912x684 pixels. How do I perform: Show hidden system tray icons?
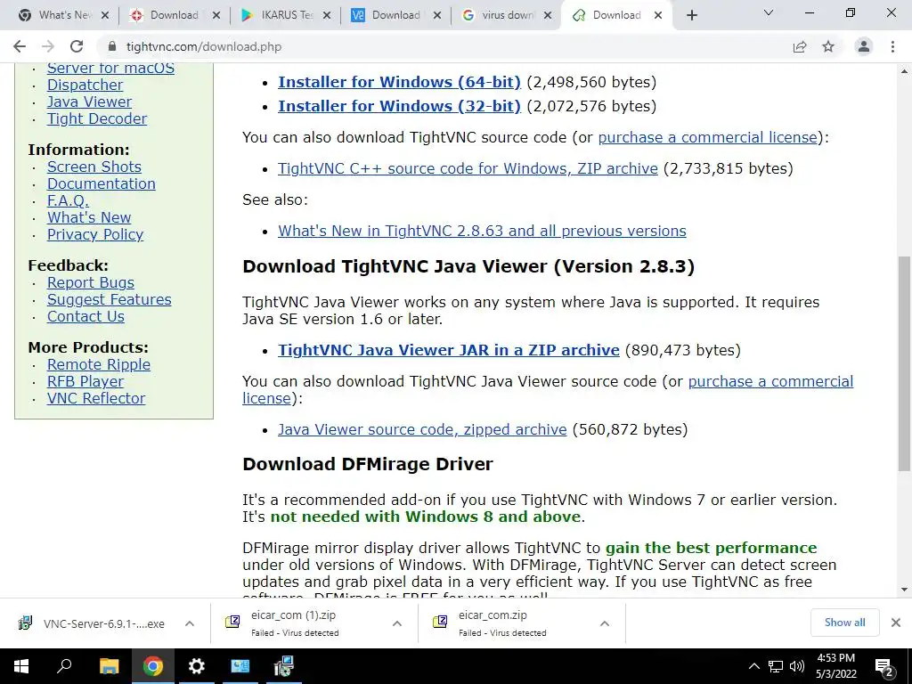click(x=753, y=666)
